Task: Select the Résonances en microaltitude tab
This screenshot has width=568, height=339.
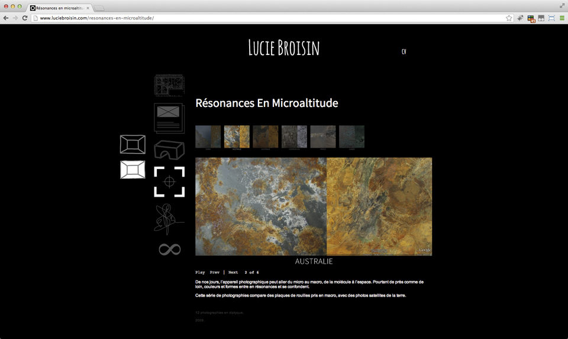Action: point(60,8)
